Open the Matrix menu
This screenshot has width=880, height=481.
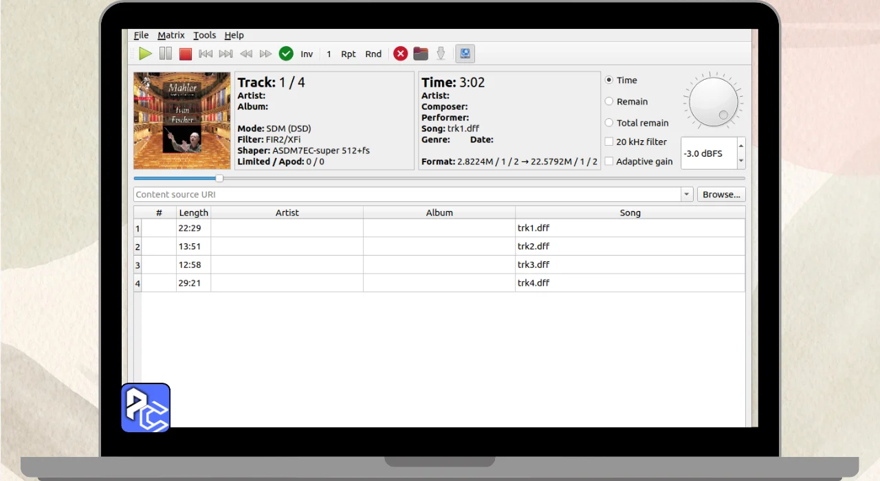click(171, 35)
